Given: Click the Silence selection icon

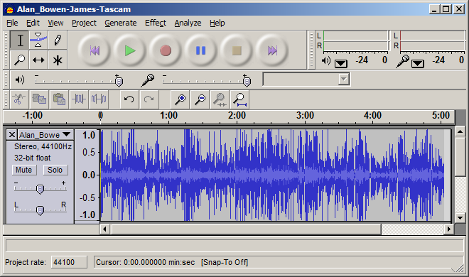Looking at the screenshot, I should (x=99, y=99).
